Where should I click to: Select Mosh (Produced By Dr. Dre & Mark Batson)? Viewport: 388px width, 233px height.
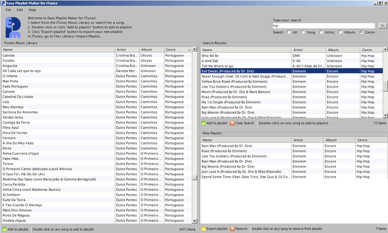point(291,92)
